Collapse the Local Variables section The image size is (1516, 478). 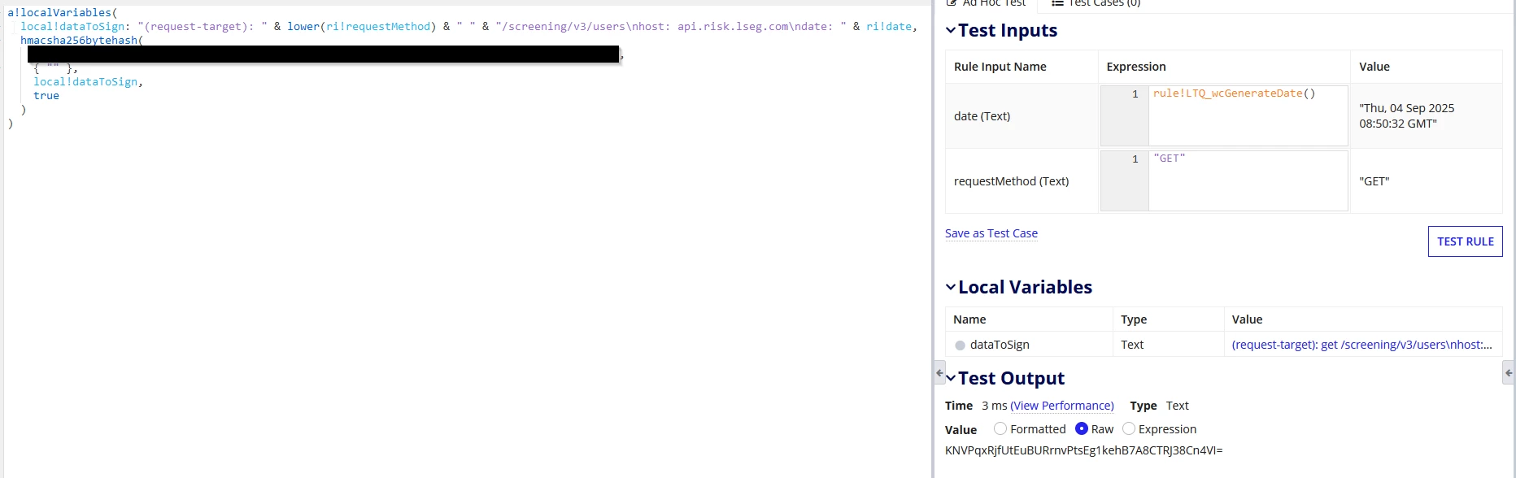pos(951,287)
